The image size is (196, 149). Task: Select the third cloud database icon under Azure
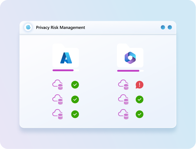(x=57, y=114)
